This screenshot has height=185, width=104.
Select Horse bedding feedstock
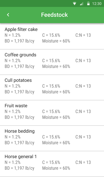point(52,138)
